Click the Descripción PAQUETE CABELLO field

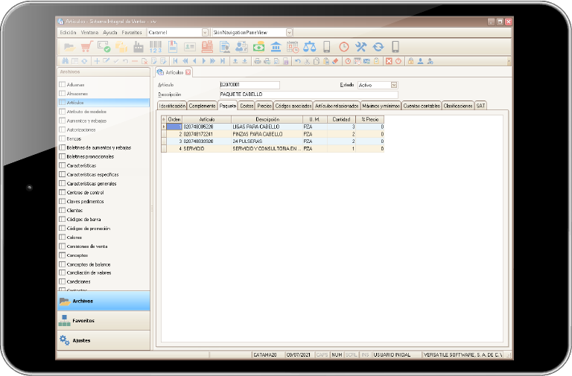pos(308,95)
